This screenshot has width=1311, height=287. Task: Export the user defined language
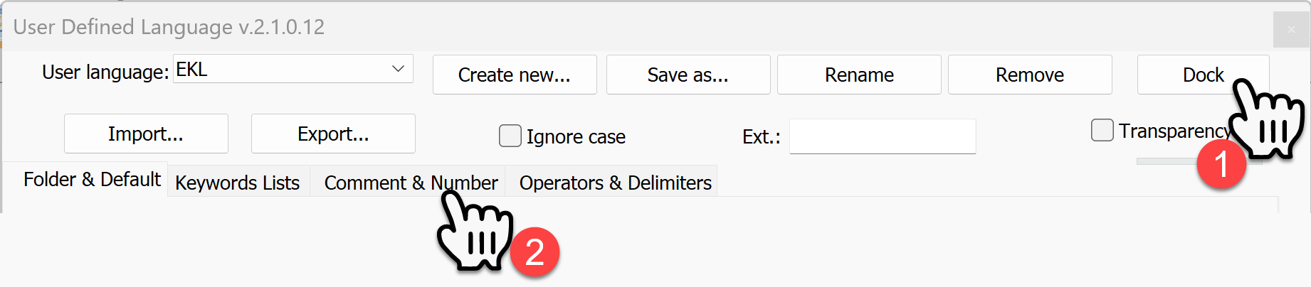[x=333, y=134]
